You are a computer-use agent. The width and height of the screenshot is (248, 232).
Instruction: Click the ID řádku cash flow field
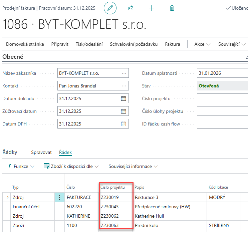click(222, 124)
